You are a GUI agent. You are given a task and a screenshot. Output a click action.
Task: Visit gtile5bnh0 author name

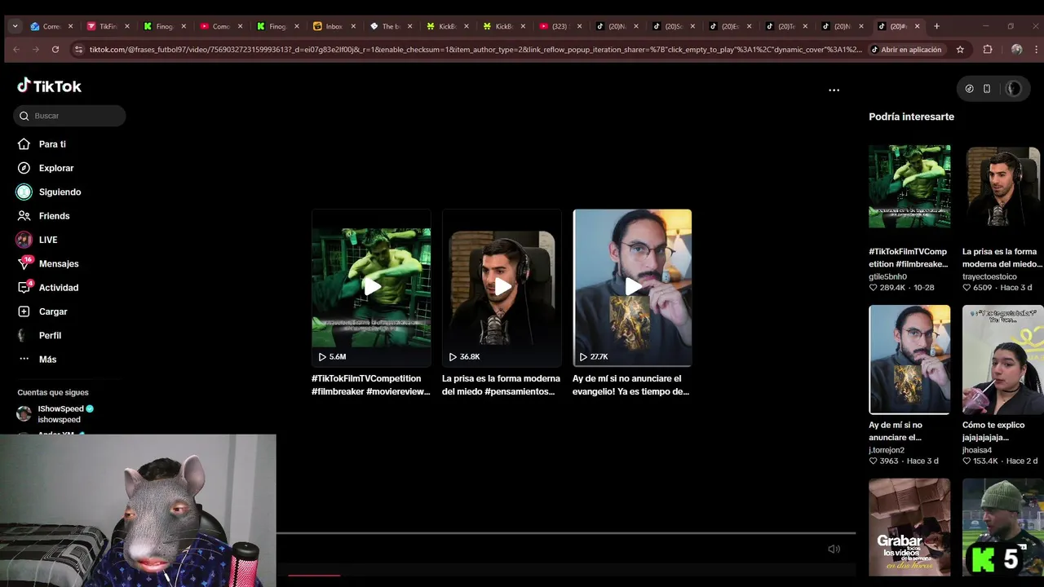887,276
